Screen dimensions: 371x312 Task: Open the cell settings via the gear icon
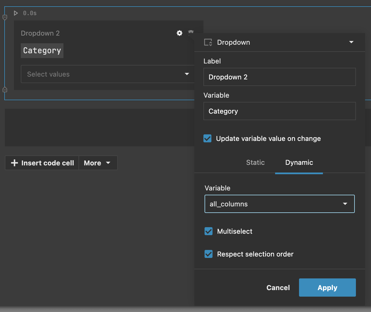coord(179,33)
